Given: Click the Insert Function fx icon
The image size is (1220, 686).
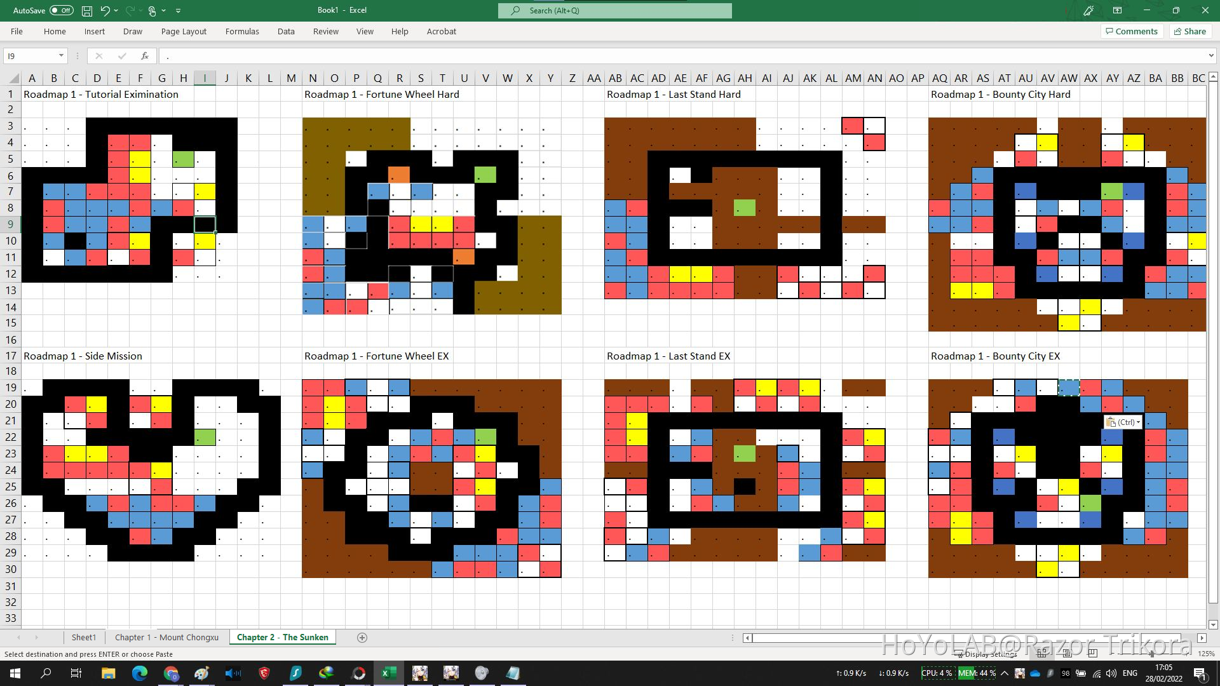Looking at the screenshot, I should 145,56.
